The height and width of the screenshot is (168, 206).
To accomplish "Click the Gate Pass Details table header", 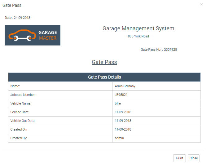I will tap(104, 77).
